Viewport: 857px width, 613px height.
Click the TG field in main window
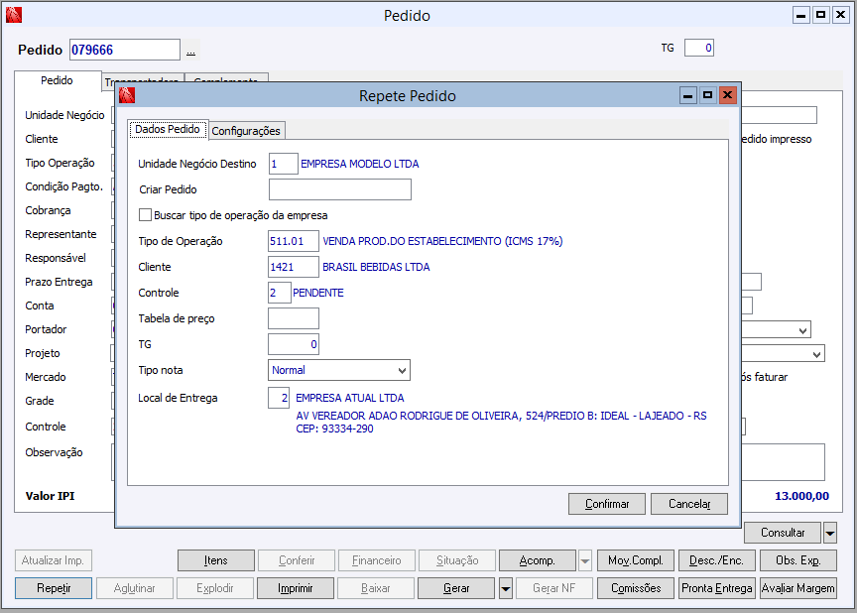(x=699, y=48)
